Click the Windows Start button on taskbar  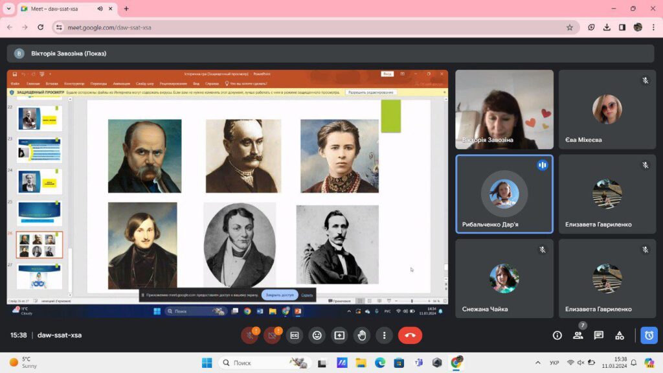(207, 363)
